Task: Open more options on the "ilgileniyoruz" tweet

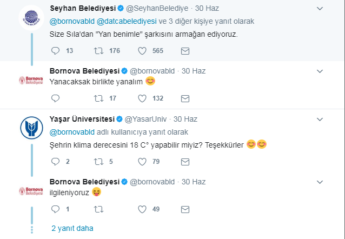Action: click(320, 182)
